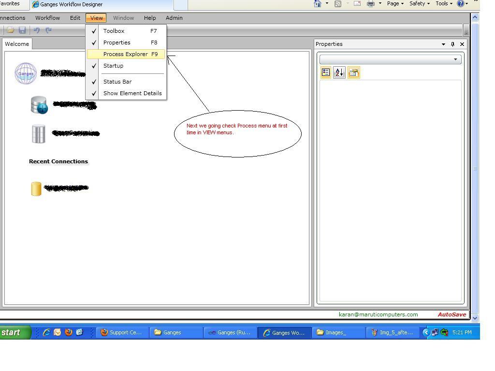Viewport: 495px width, 371px height.
Task: Click the browser Print icon
Action: [x=371, y=4]
